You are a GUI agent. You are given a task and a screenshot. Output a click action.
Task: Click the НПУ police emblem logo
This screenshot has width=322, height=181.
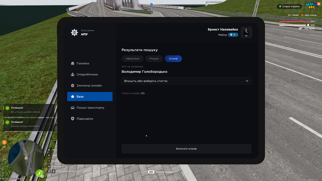click(x=74, y=32)
